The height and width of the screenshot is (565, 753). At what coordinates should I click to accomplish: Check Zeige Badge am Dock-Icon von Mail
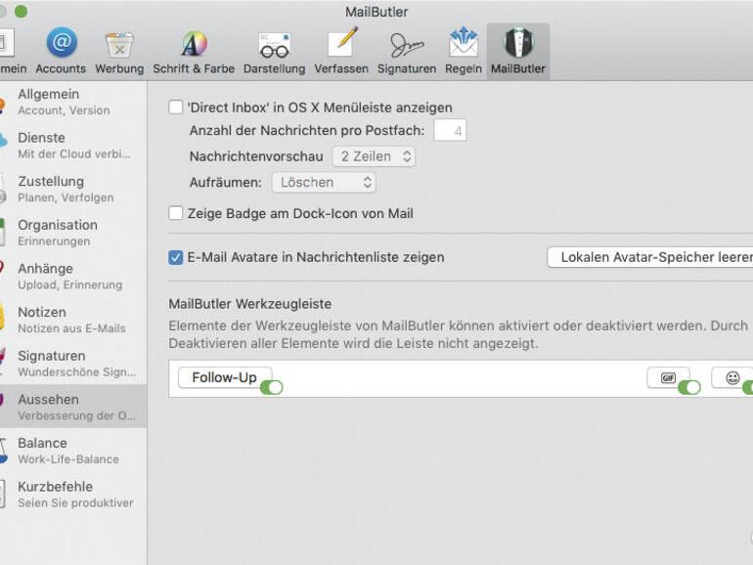click(176, 213)
